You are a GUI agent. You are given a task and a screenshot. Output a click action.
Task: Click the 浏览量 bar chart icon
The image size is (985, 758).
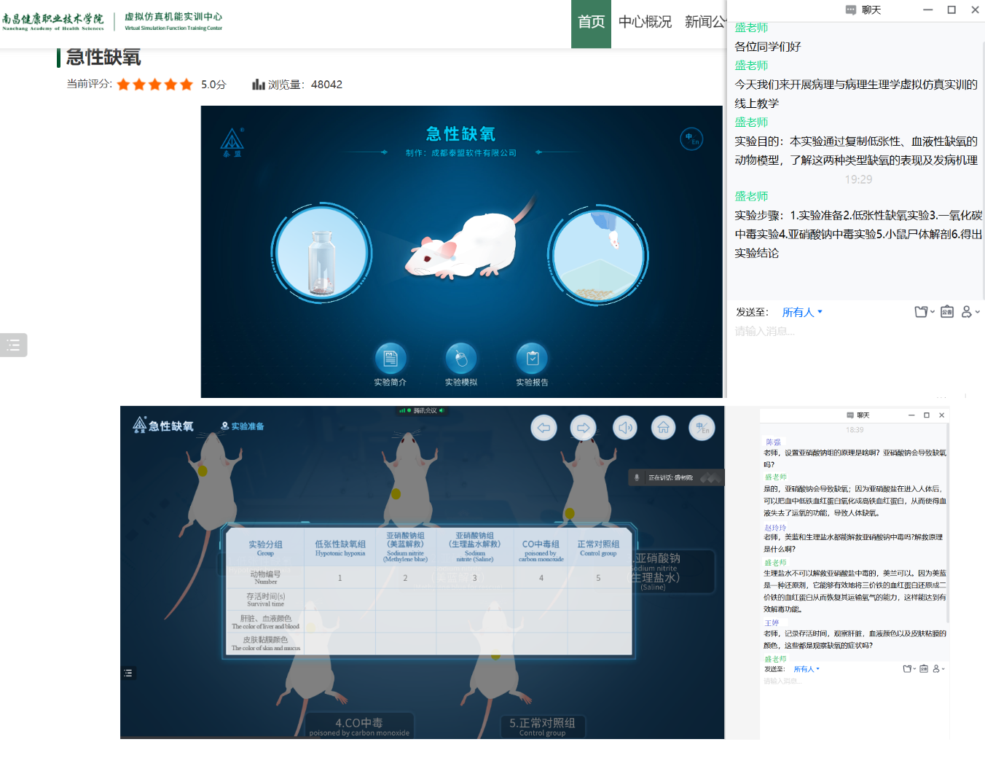[258, 85]
